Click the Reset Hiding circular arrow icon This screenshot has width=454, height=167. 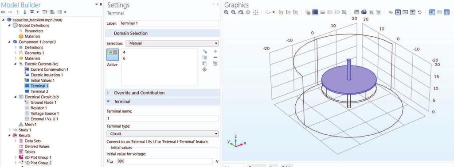(x=419, y=12)
